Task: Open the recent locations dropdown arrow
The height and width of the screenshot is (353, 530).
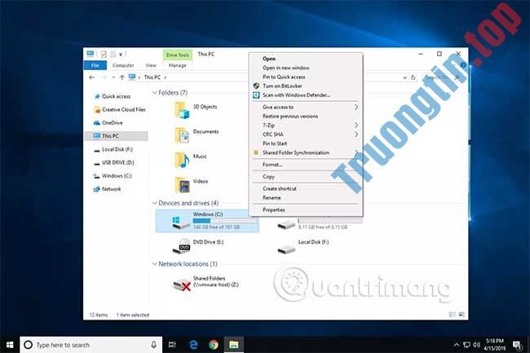Action: coord(113,77)
